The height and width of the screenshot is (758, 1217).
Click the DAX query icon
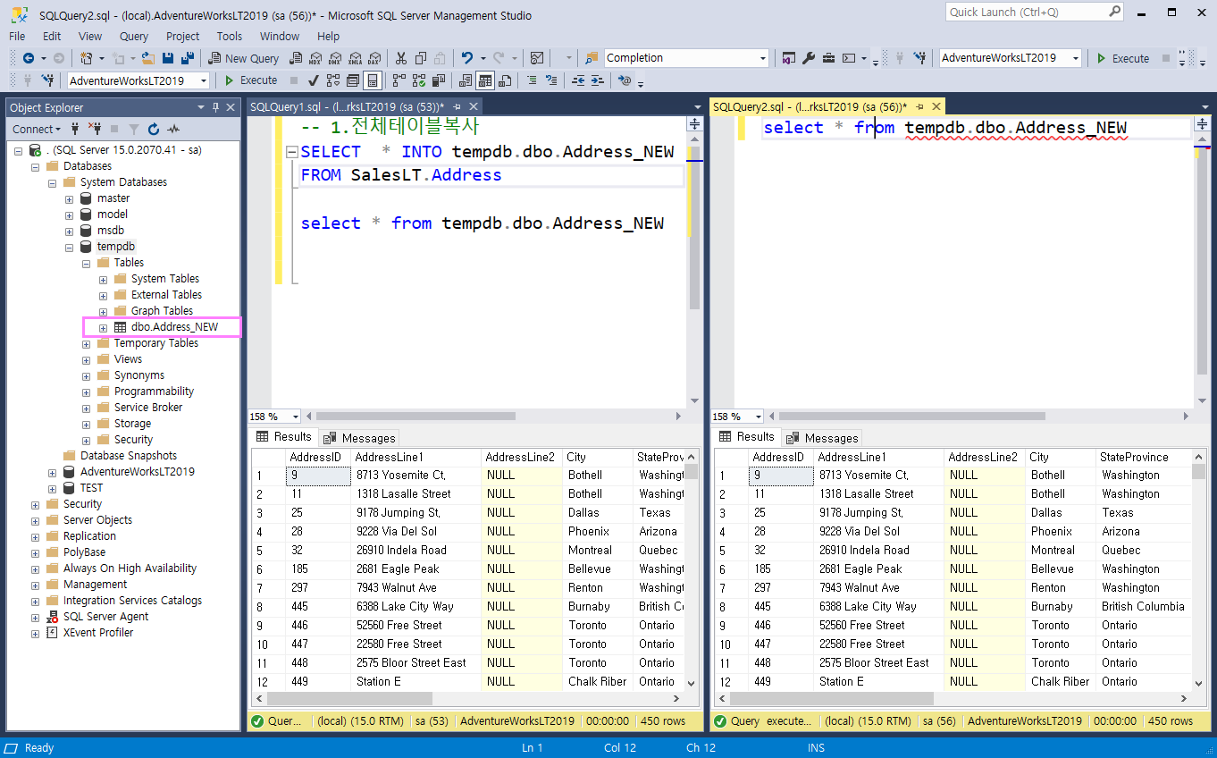click(374, 58)
